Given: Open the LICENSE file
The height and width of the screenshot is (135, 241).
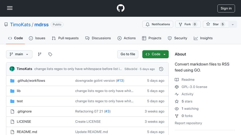Looking at the screenshot, I should [x=24, y=122].
